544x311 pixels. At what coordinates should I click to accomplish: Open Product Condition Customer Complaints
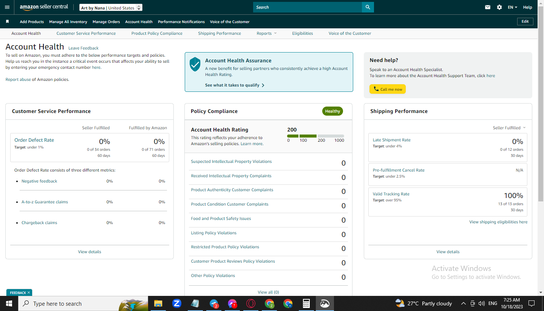pos(230,204)
